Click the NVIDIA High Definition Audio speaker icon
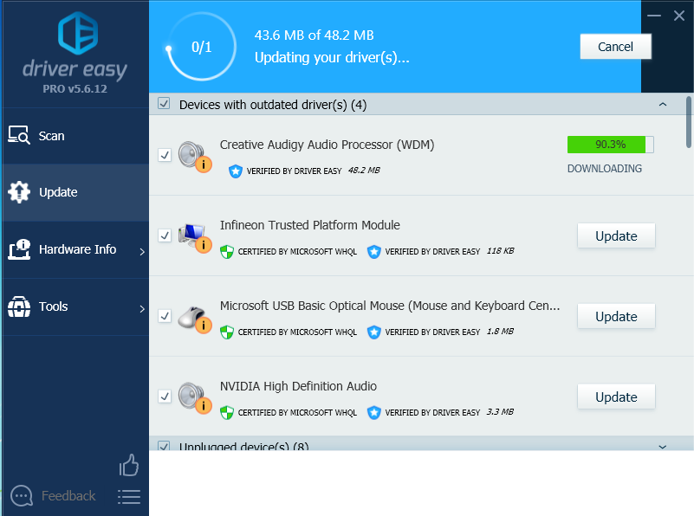Screen dimensions: 694x516 click(x=195, y=397)
